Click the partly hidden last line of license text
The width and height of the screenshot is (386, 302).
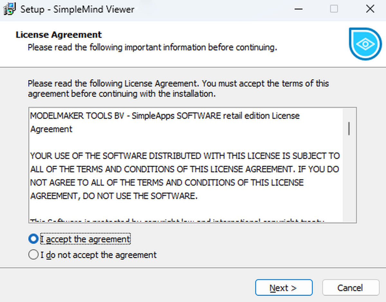tap(177, 220)
